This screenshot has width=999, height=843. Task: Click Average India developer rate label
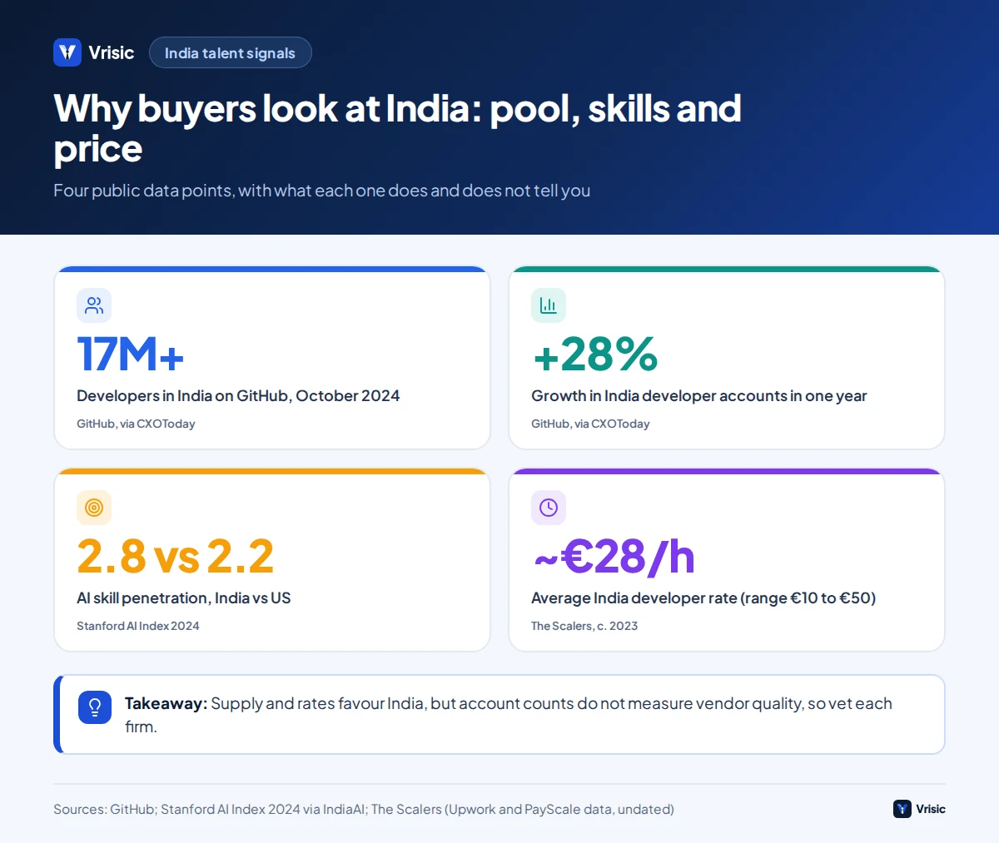point(703,598)
